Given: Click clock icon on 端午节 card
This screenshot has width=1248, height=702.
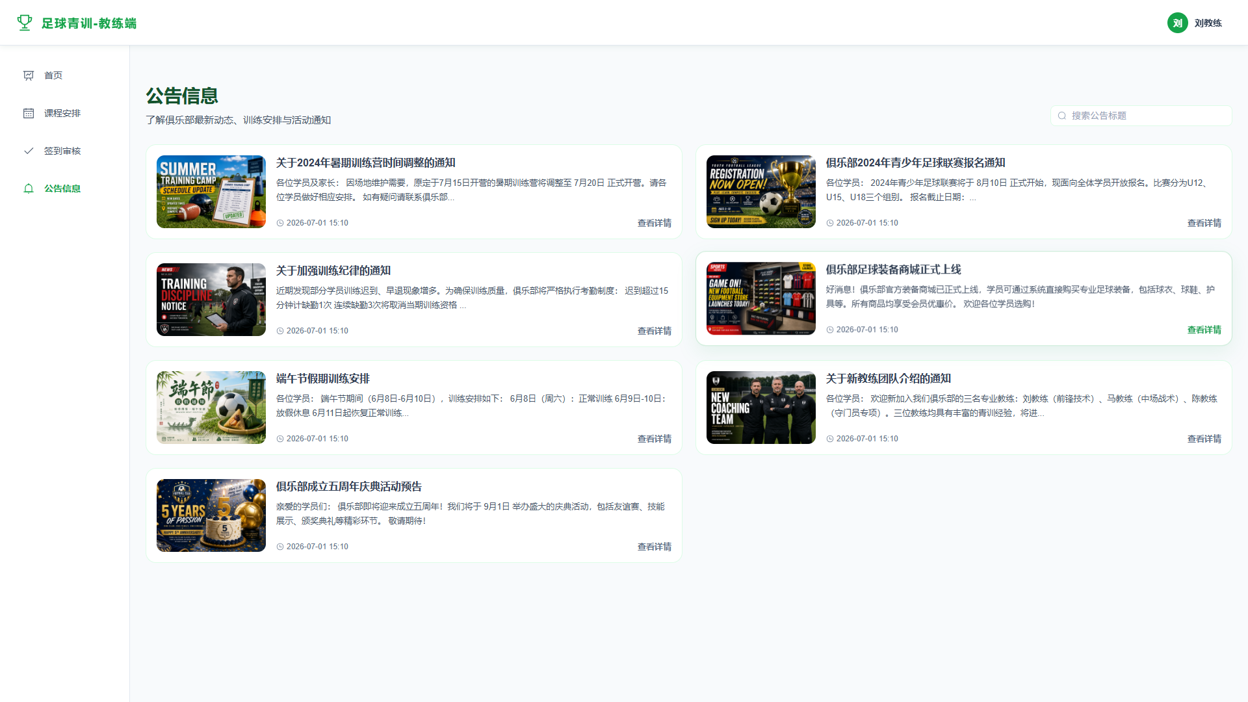Looking at the screenshot, I should [x=280, y=439].
